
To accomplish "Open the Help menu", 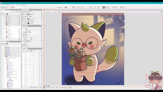I will (26, 5).
